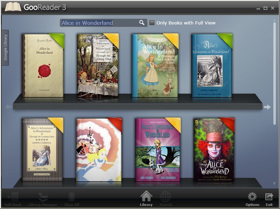The width and height of the screenshot is (280, 209).
Task: Open the Library Manager icon
Action: click(x=43, y=198)
